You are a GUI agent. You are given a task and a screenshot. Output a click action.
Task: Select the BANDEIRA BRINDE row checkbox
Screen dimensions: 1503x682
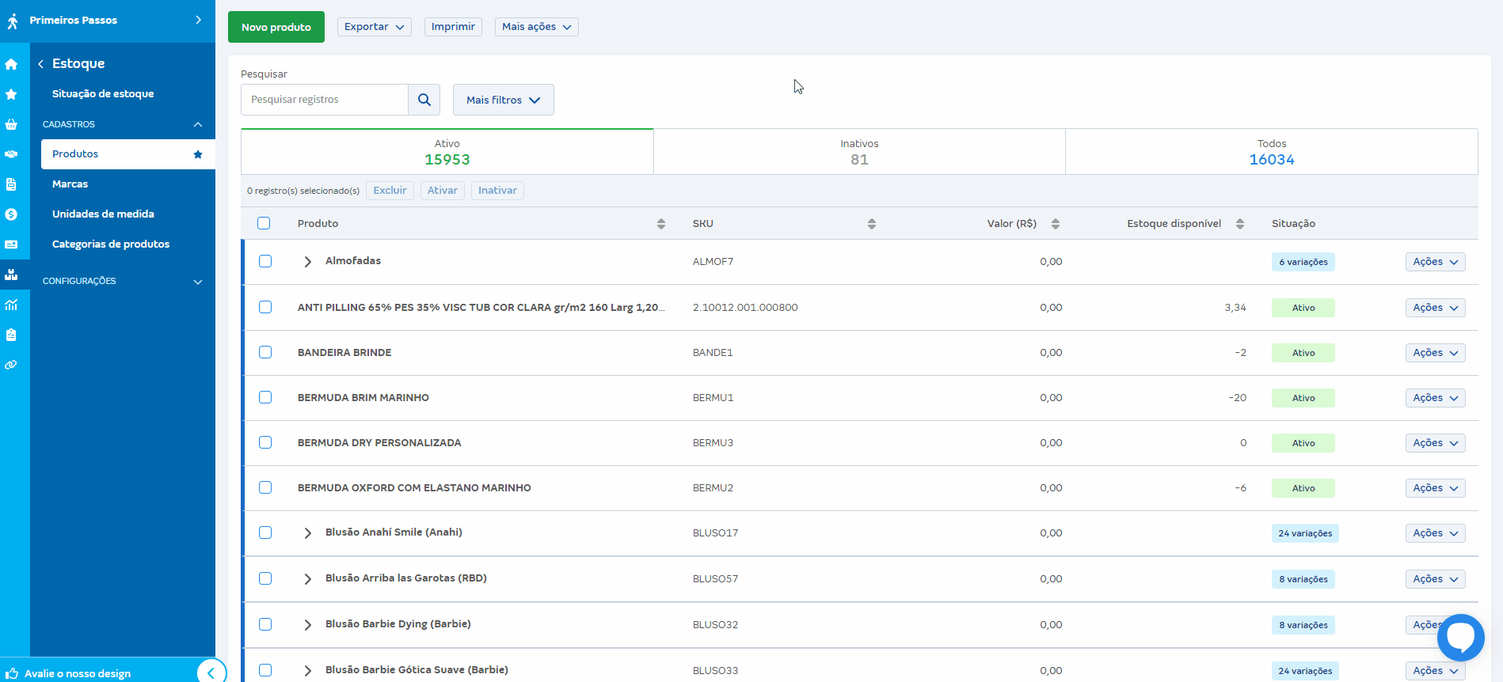pos(265,352)
